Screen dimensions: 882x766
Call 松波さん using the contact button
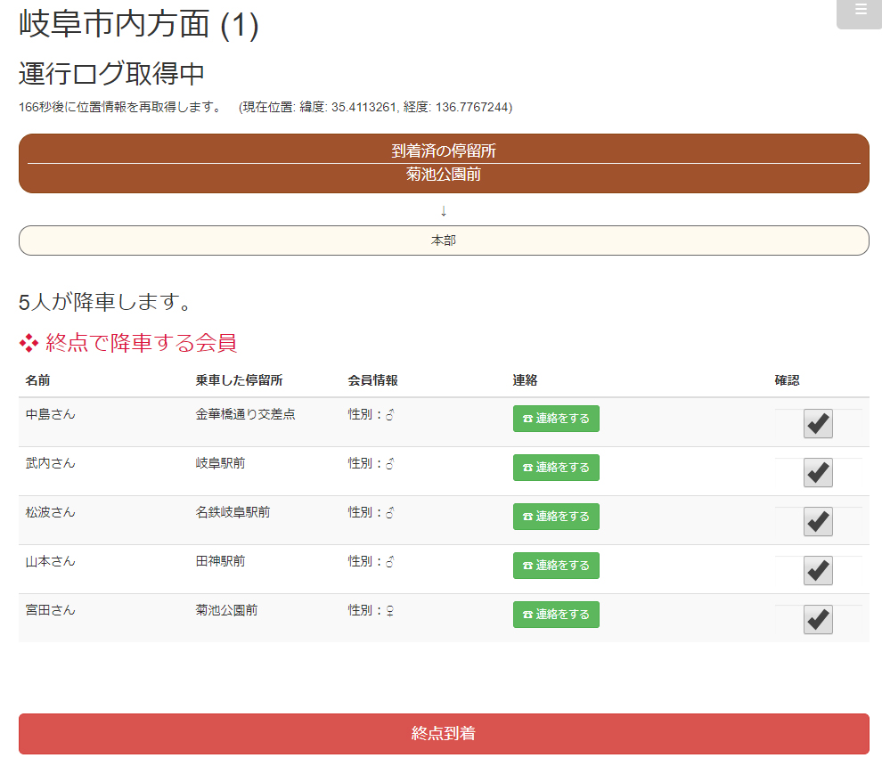pos(556,517)
